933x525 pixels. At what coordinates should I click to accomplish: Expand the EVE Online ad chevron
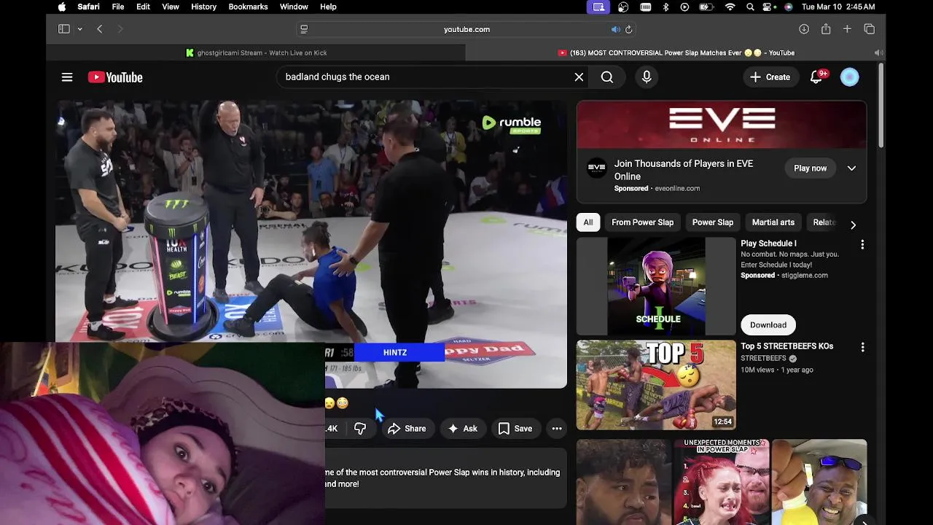point(851,168)
